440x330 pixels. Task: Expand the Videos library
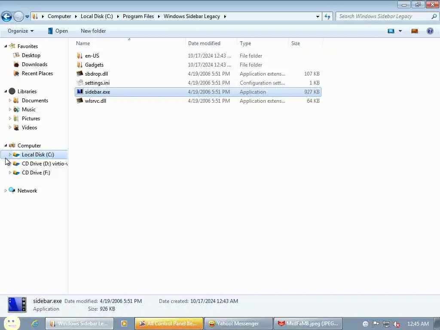pyautogui.click(x=10, y=127)
